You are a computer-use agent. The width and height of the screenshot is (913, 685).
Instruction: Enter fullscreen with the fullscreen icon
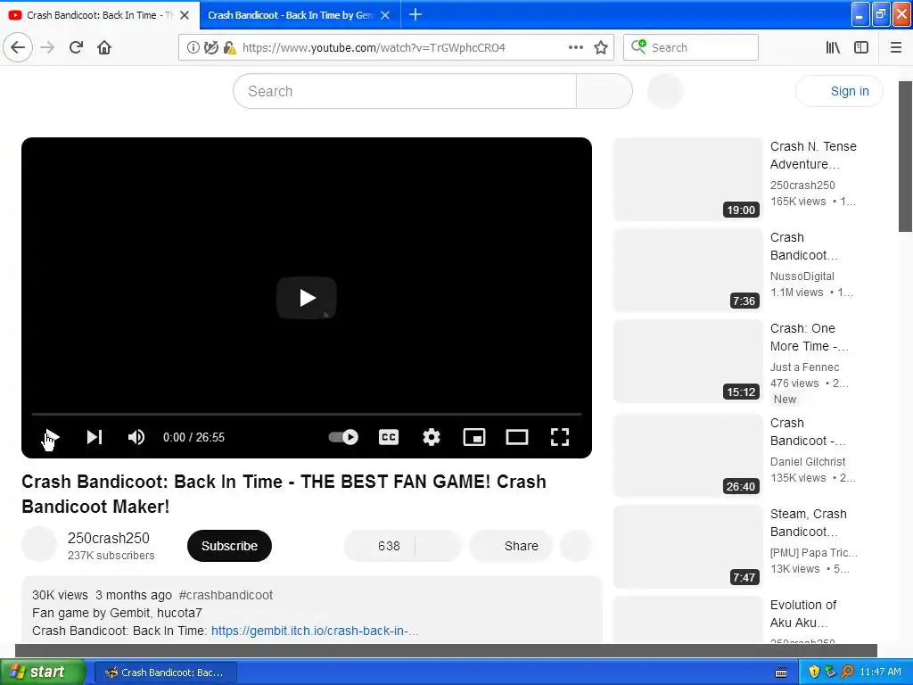pyautogui.click(x=560, y=437)
